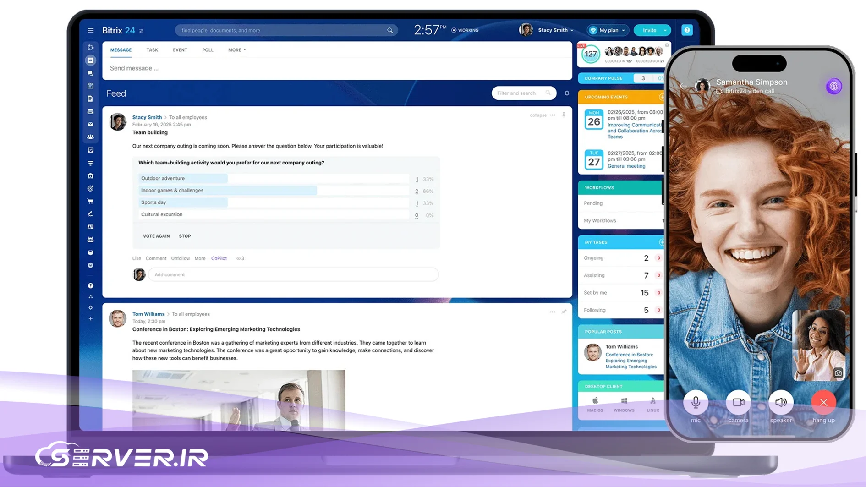Open the top-right help question button
The image size is (866, 487).
click(686, 30)
